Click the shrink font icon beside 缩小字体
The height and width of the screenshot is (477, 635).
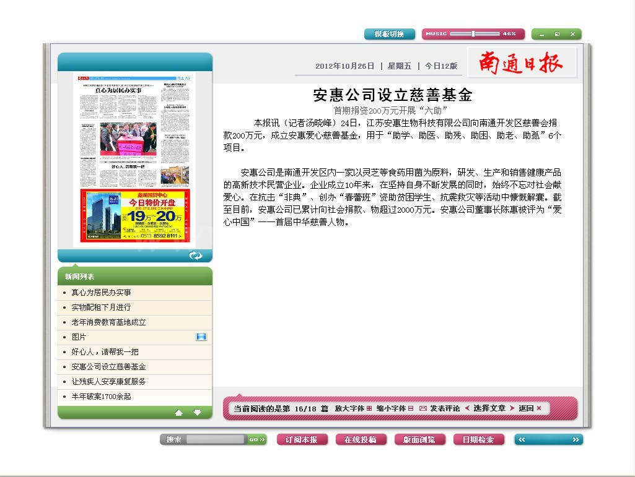411,408
